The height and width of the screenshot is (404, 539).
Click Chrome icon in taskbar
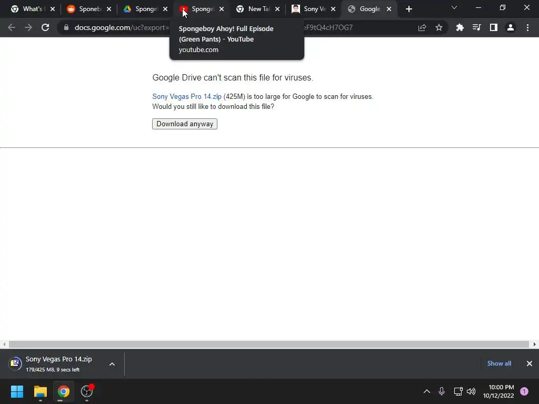pyautogui.click(x=63, y=391)
